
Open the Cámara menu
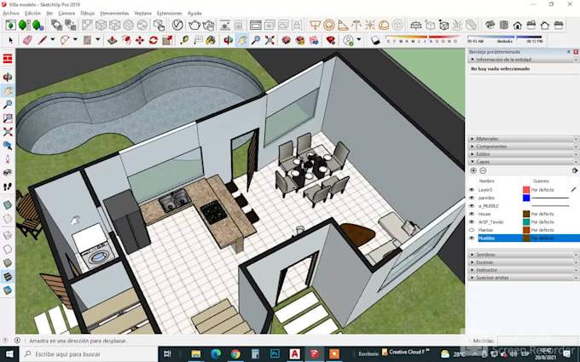[67, 14]
